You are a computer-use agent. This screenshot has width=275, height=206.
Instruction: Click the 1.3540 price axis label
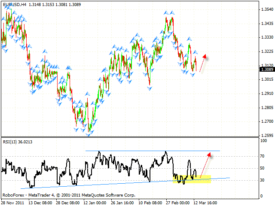tap(266, 10)
